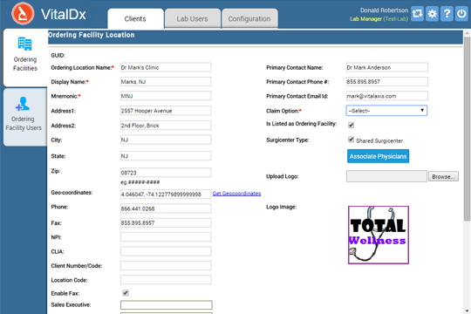Click the power logout icon
The width and height of the screenshot is (471, 314).
[x=461, y=14]
